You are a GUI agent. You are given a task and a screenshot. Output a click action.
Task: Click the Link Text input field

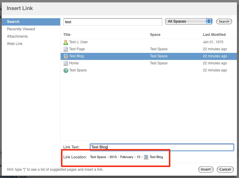point(162,147)
